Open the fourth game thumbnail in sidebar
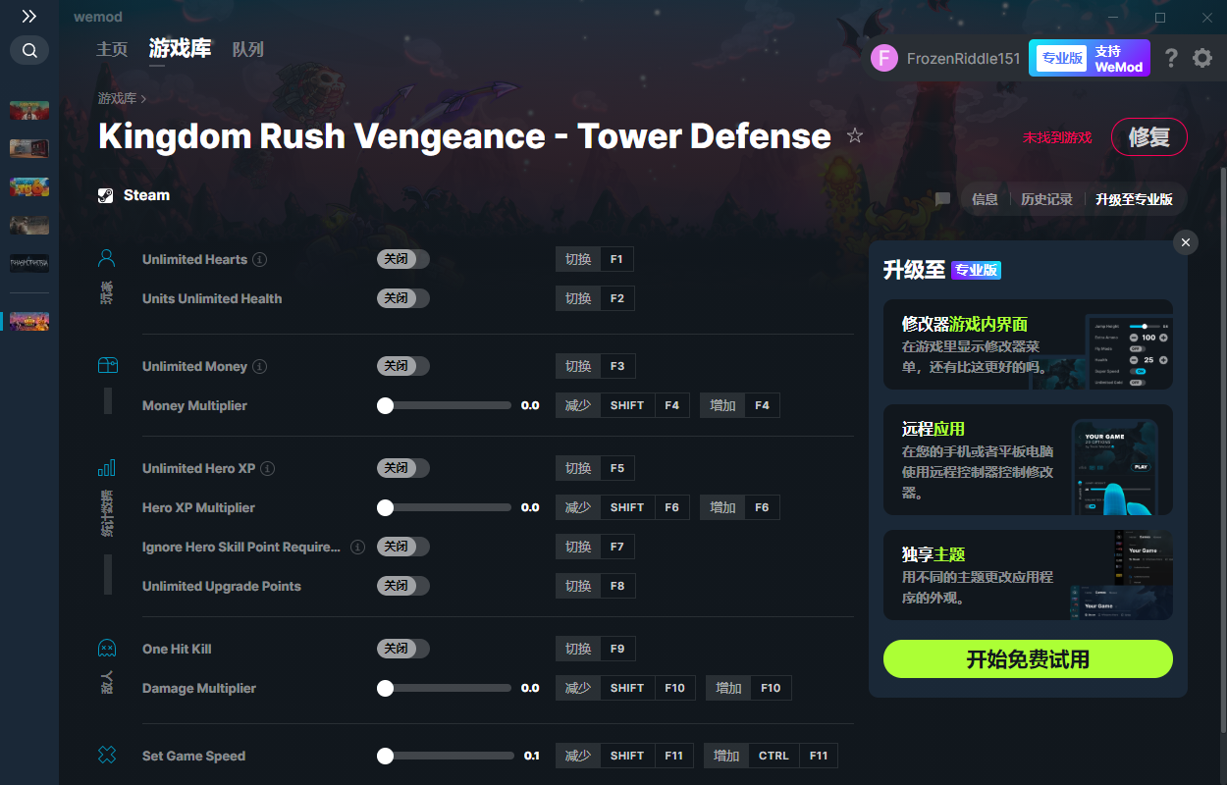Screen dimensions: 1227x785 [x=29, y=225]
